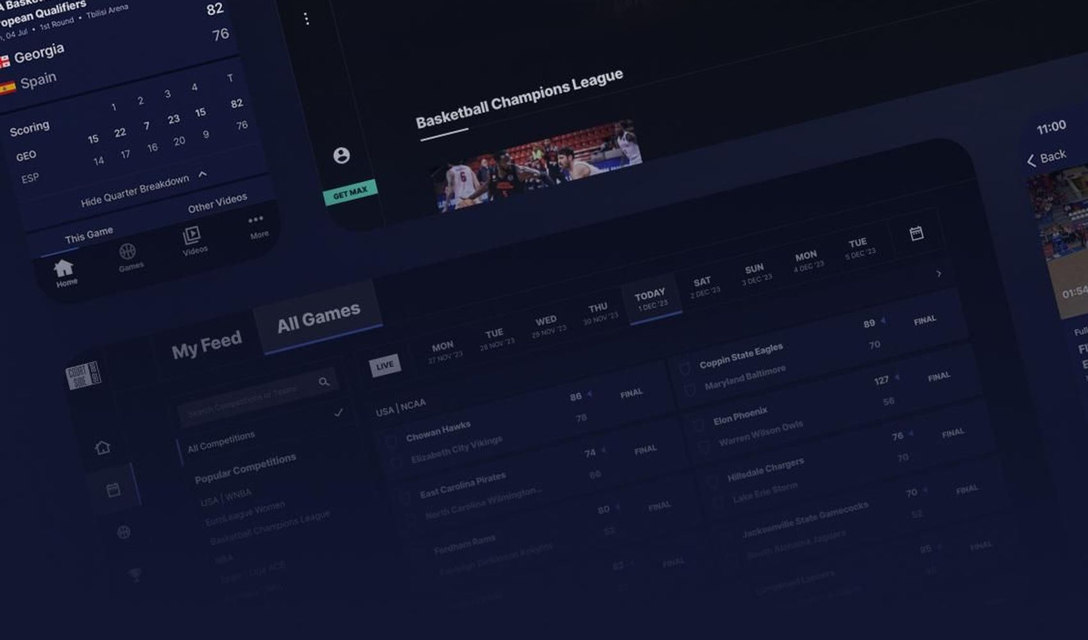Click the Georgia team name on phone
Image resolution: width=1088 pixels, height=640 pixels.
[39, 53]
